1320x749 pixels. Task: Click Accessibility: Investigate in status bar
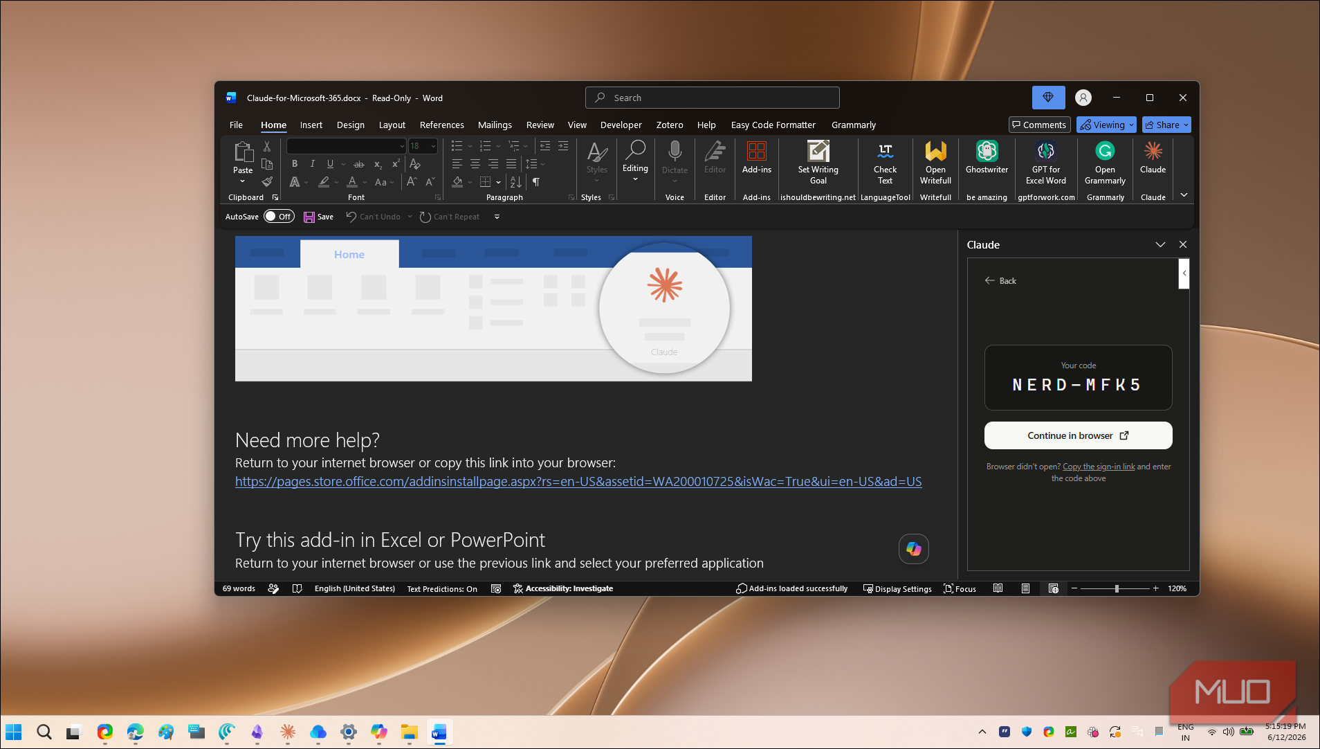click(563, 588)
